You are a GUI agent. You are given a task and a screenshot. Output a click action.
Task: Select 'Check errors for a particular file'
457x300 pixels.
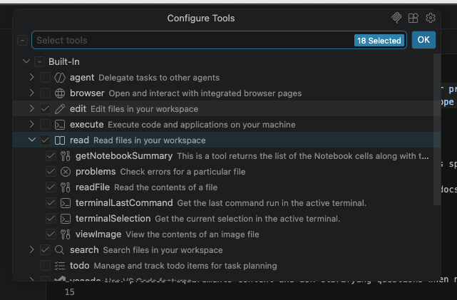tap(183, 172)
